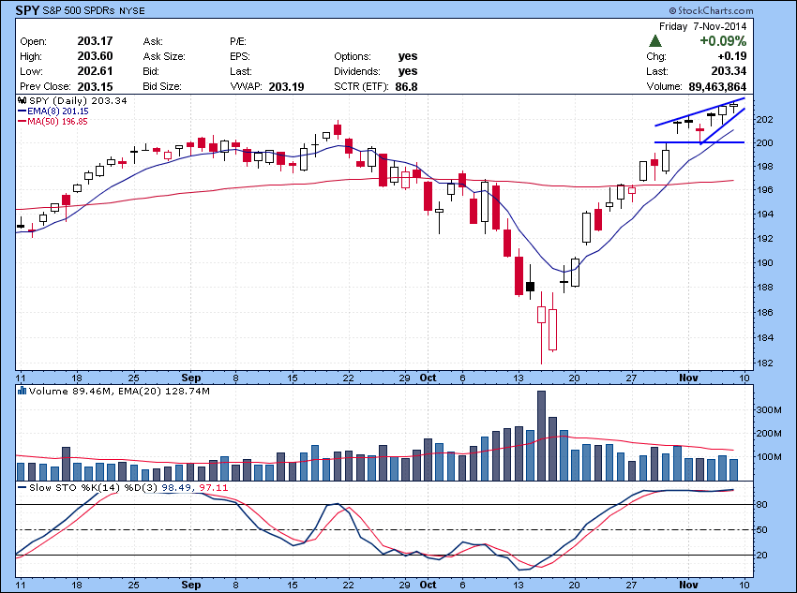Select the Open value 203.17
This screenshot has height=593, width=797.
click(95, 41)
